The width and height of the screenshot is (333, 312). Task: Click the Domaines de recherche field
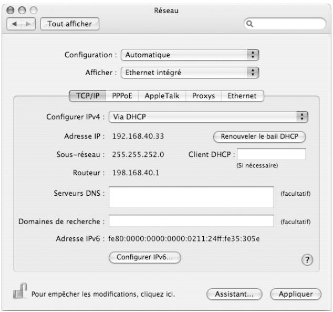191,221
